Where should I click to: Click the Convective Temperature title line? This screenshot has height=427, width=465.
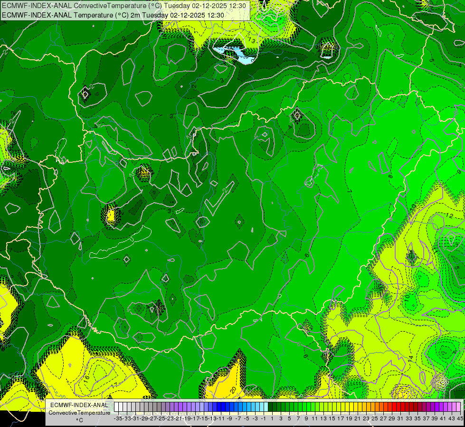click(124, 6)
